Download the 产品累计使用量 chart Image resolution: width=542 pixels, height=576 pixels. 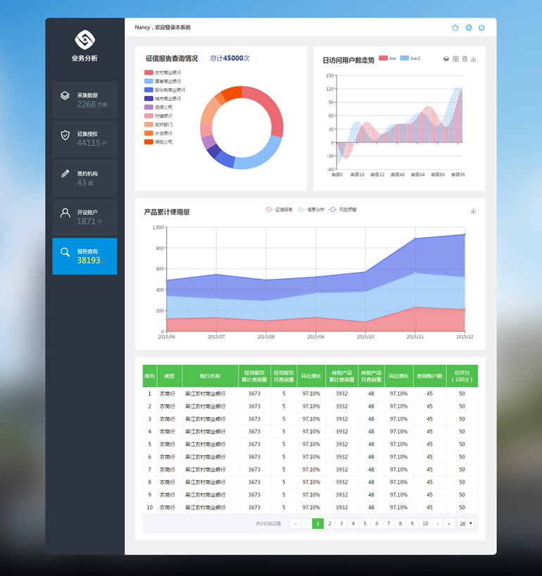[474, 211]
